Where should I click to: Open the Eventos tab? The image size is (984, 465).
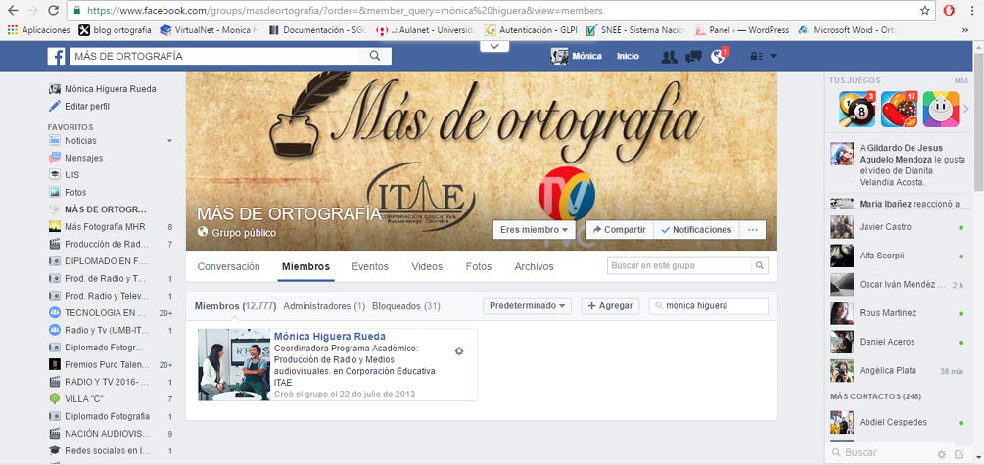pos(370,266)
